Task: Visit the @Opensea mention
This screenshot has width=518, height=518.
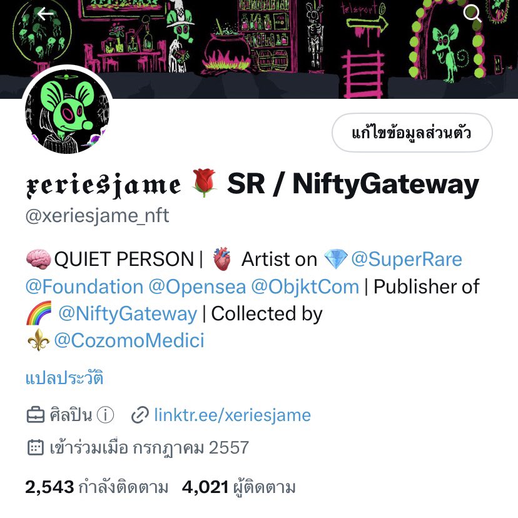Action: pyautogui.click(x=197, y=287)
